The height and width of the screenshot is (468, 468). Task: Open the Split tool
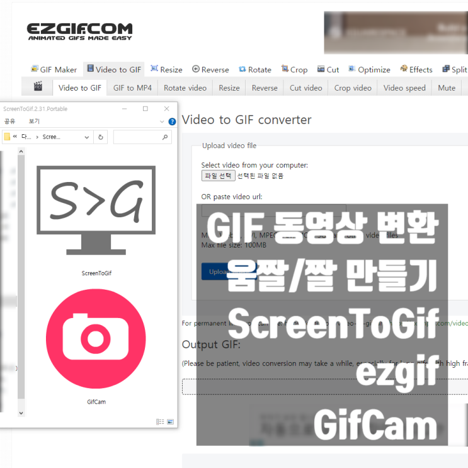coord(455,69)
